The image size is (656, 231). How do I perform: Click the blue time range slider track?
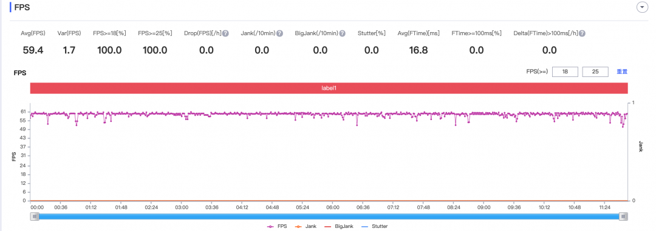(329, 216)
